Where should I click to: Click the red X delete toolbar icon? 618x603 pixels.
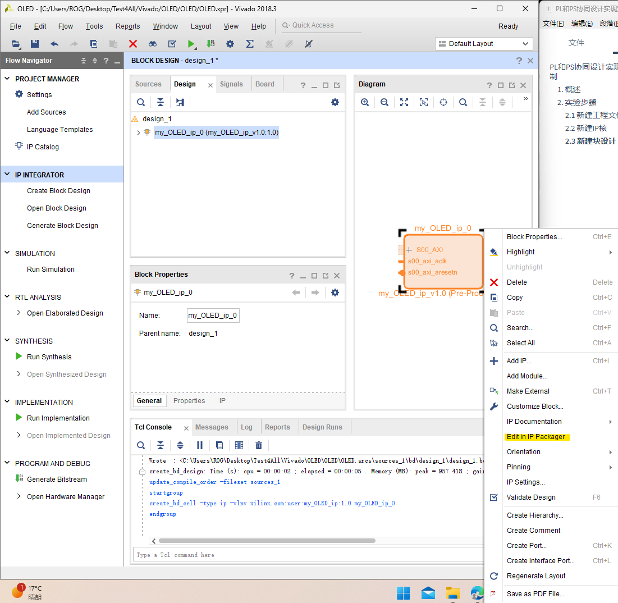point(133,44)
